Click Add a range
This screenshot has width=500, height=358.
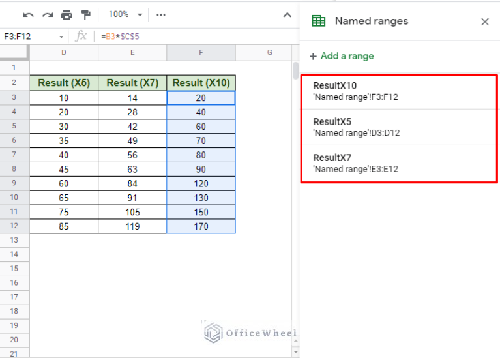click(x=342, y=56)
